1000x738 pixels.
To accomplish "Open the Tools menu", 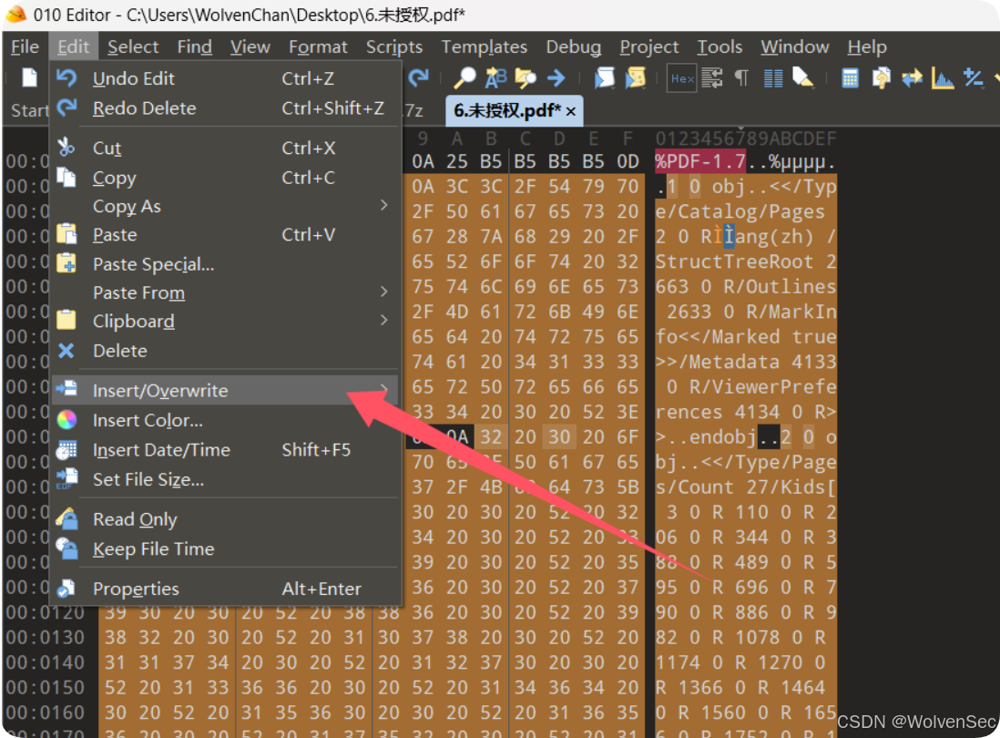I will coord(719,46).
